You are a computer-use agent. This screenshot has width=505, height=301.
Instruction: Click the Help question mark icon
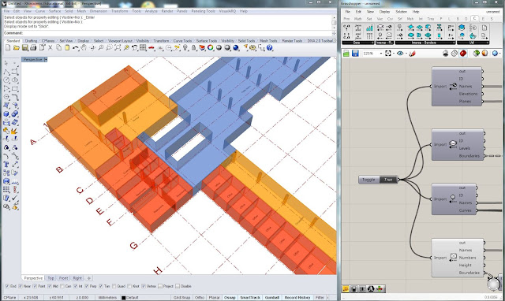(270, 47)
